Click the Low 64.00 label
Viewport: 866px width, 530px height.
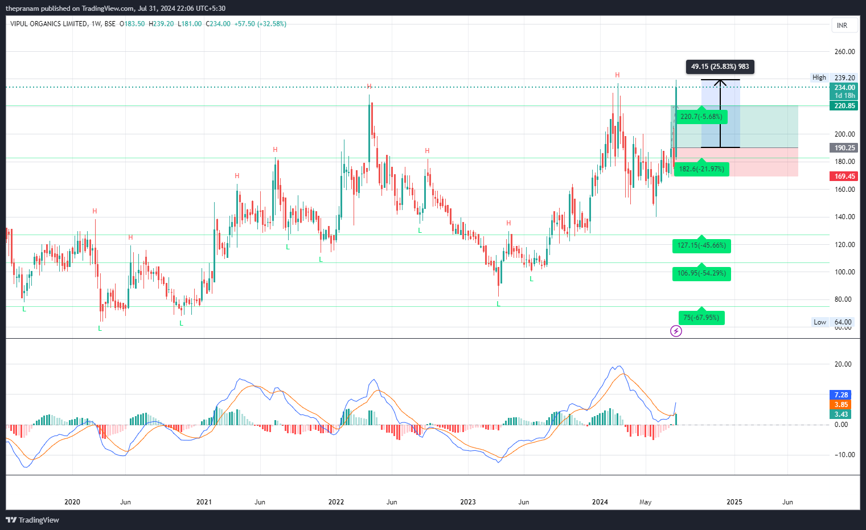coord(834,322)
